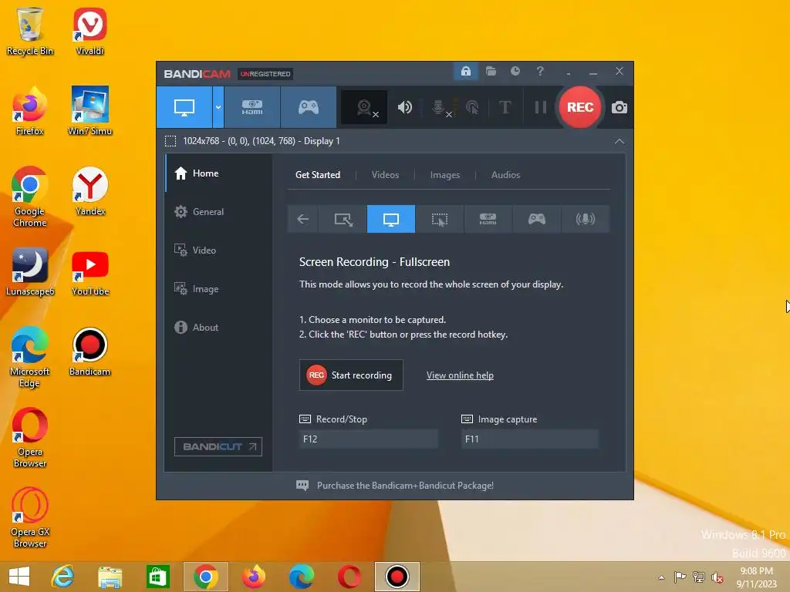Open the output folder icon in the title bar
Image resolution: width=790 pixels, height=592 pixels.
tap(491, 72)
